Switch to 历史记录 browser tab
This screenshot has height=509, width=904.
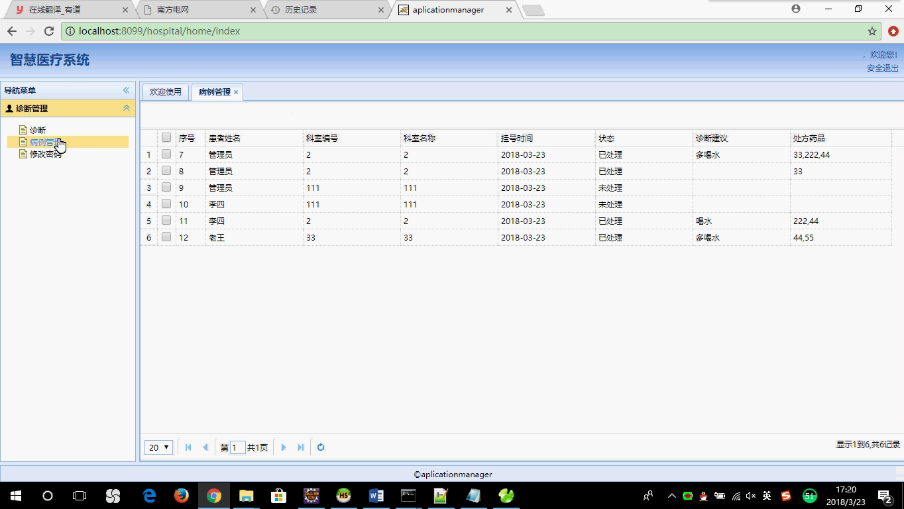point(327,10)
